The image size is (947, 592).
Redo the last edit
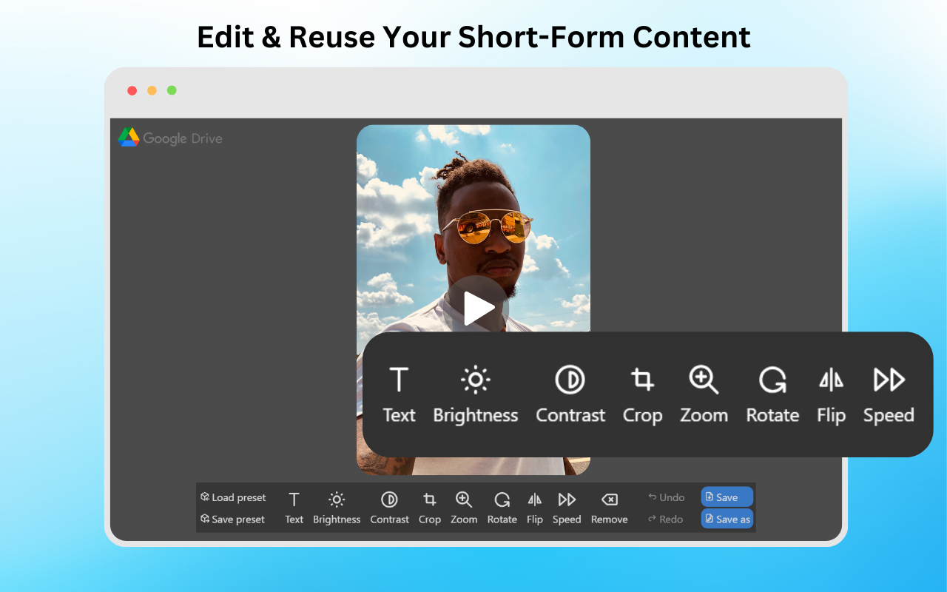665,519
